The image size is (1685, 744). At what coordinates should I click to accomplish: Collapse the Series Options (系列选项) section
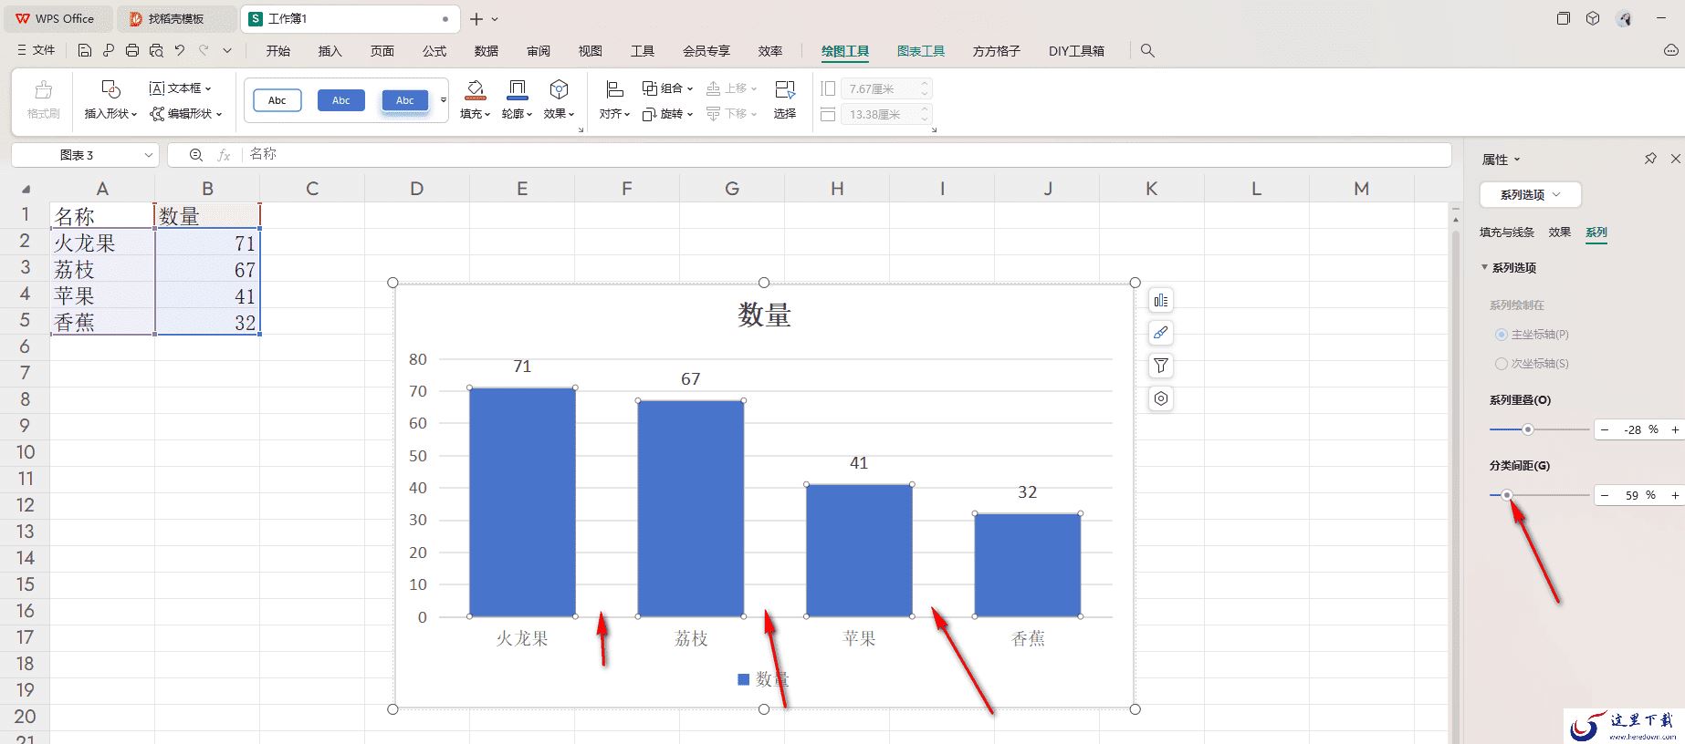(1484, 267)
